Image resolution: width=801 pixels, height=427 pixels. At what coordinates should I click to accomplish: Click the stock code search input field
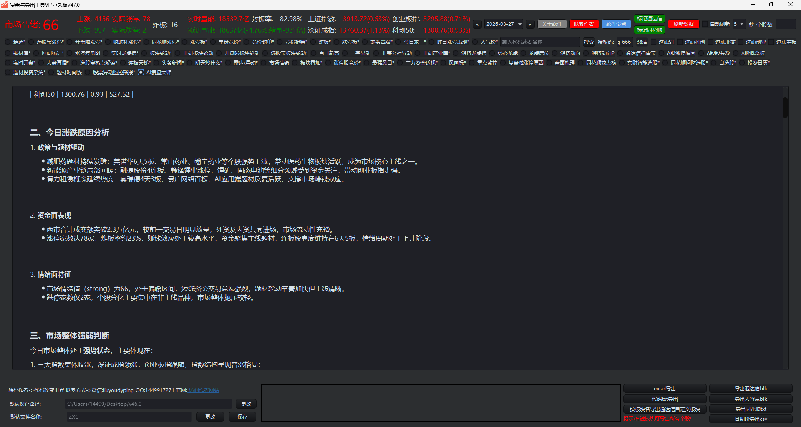tap(539, 42)
